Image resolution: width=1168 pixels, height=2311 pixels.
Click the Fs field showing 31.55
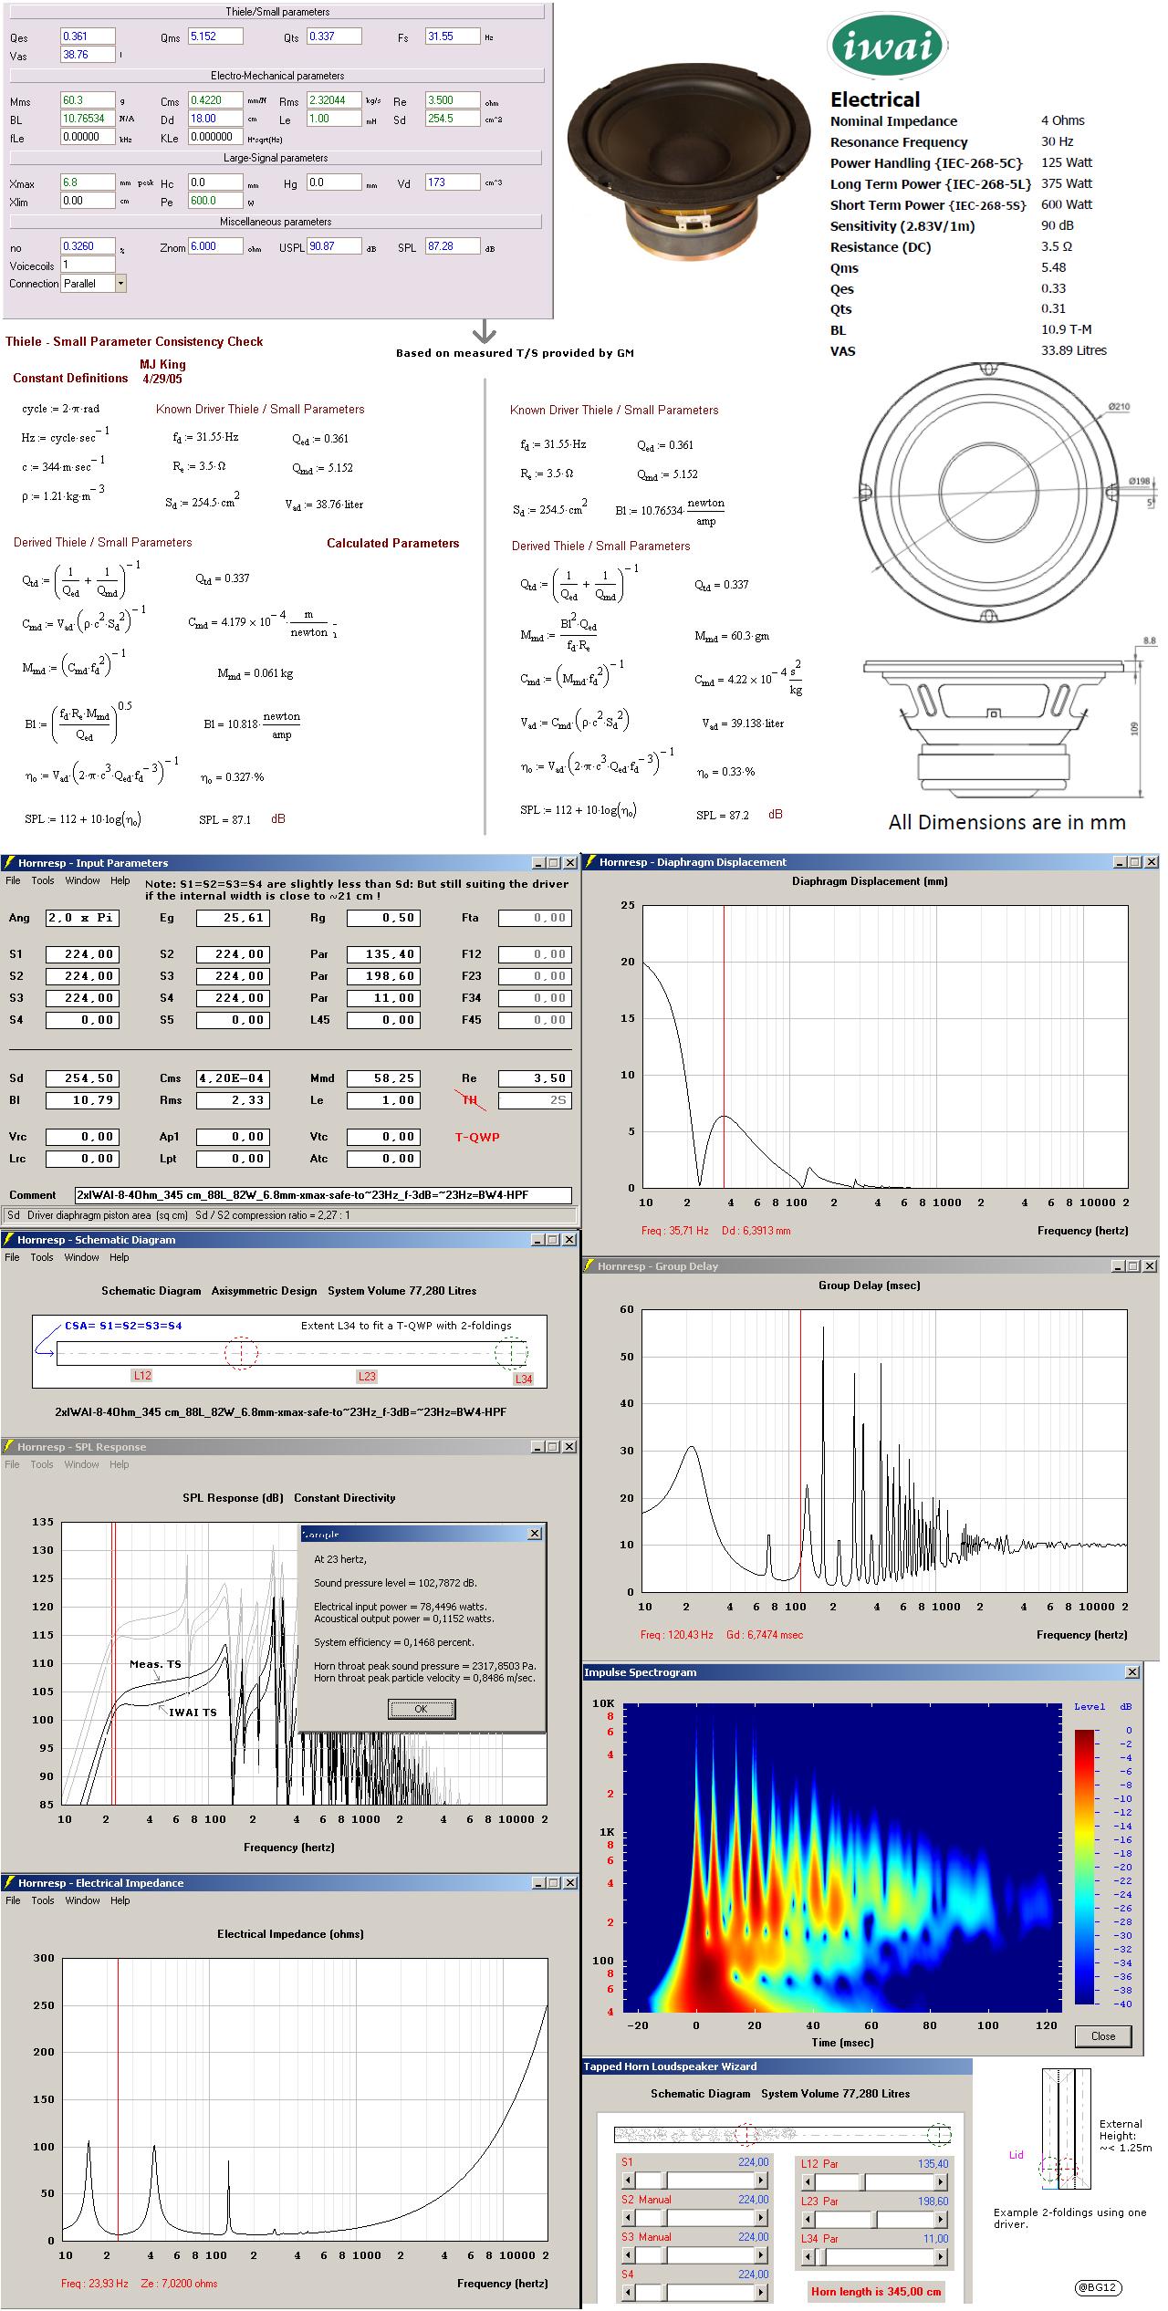pyautogui.click(x=453, y=36)
